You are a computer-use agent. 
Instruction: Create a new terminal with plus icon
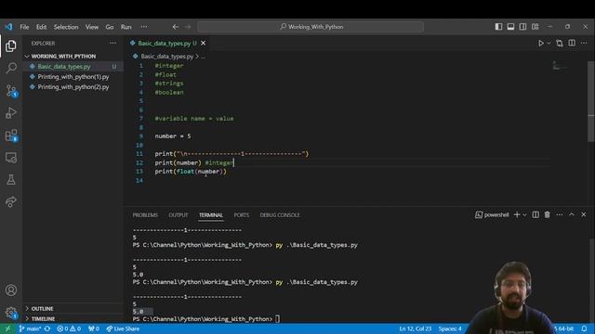coord(517,214)
